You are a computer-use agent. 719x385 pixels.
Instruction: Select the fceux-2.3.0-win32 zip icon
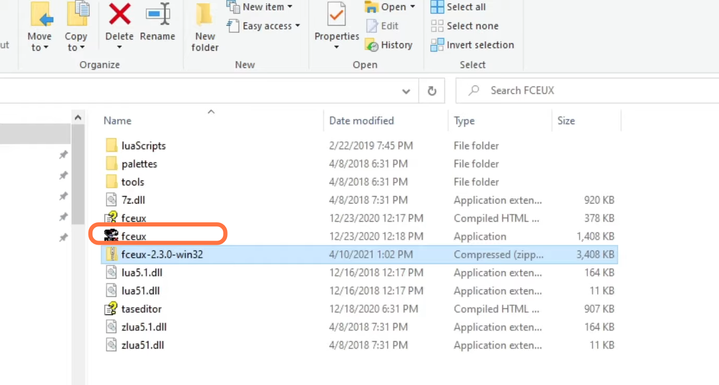[112, 255]
